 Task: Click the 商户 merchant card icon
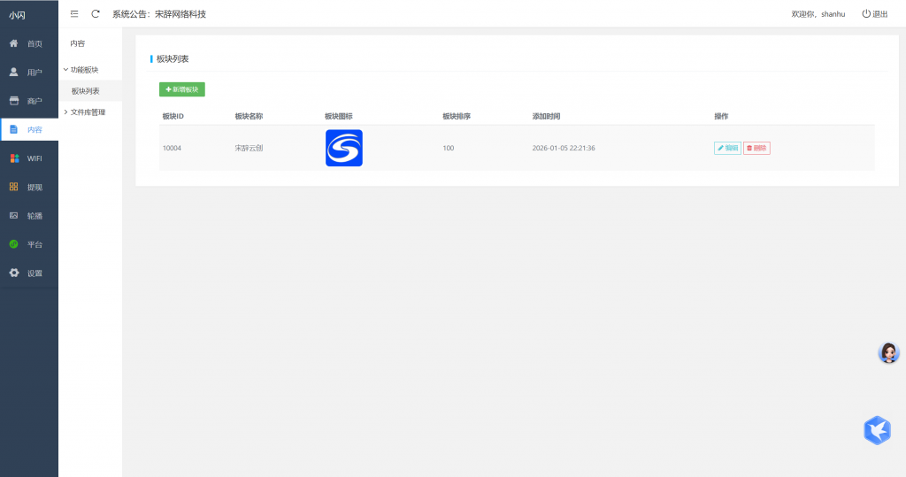point(14,101)
